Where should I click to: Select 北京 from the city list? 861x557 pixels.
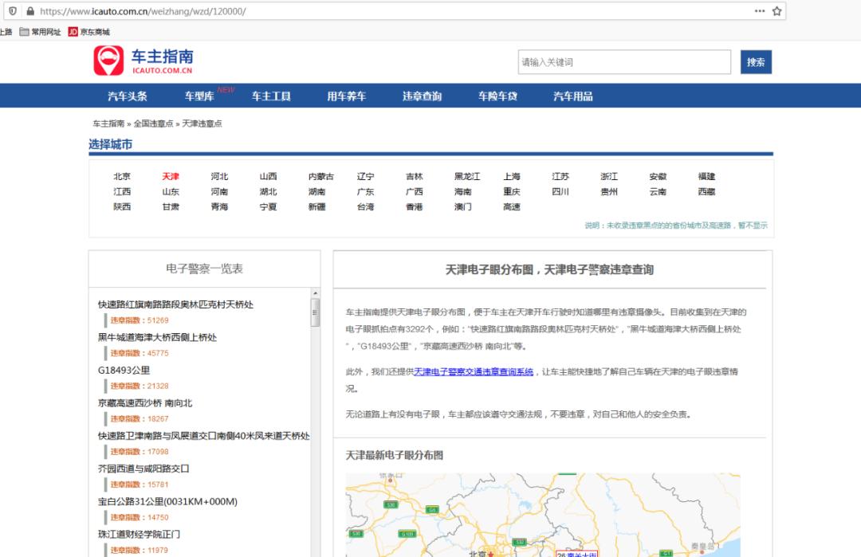122,175
